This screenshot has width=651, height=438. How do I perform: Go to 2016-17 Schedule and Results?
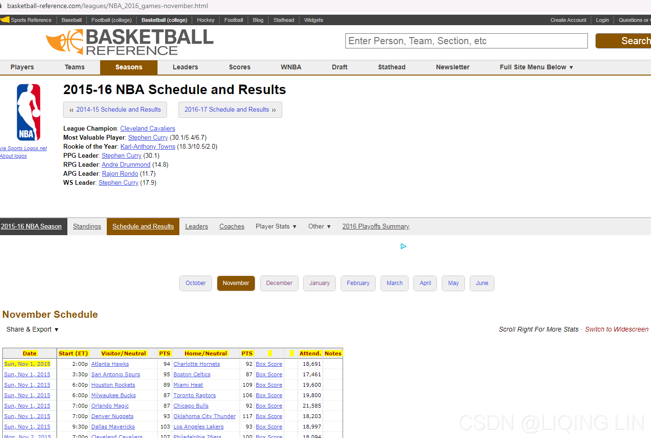(230, 110)
